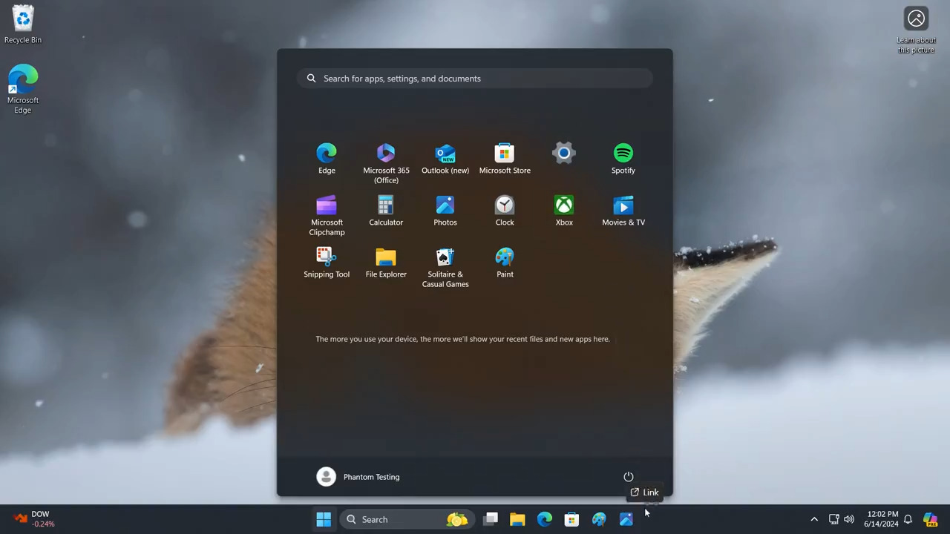Click the power button in Start menu
Screen dimensions: 950x534
[x=629, y=477]
